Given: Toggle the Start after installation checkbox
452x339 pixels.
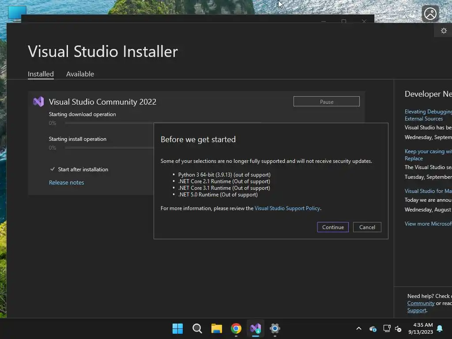Looking at the screenshot, I should (x=53, y=169).
